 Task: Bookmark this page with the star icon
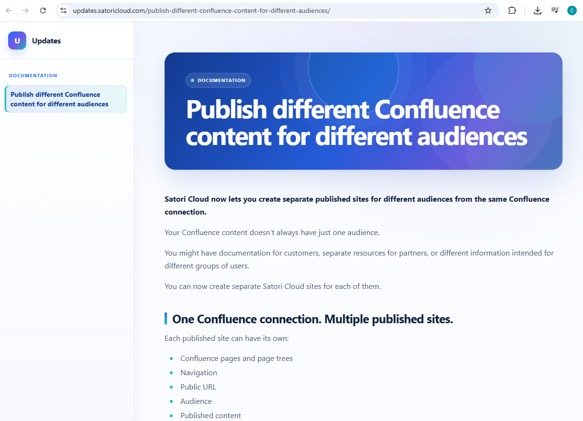488,10
